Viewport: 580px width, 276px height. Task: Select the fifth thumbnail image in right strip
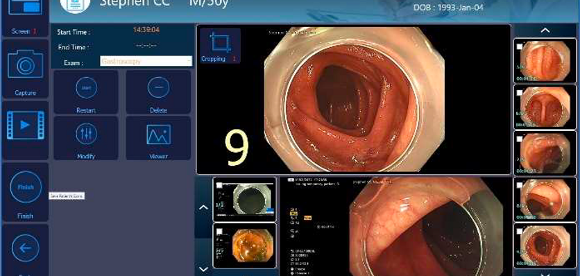545,245
